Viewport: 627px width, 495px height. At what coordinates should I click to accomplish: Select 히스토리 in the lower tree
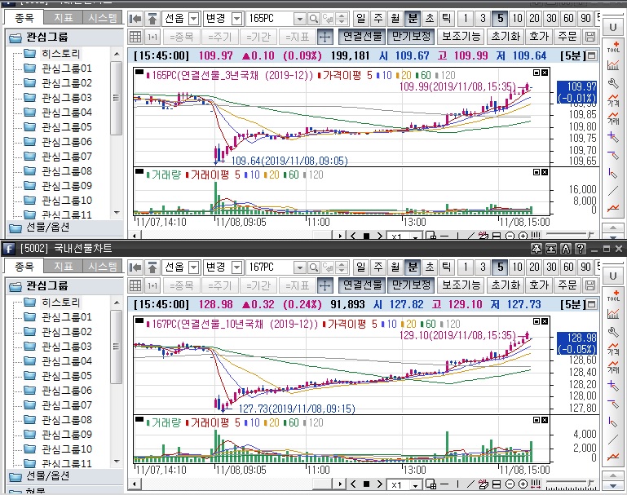[61, 303]
